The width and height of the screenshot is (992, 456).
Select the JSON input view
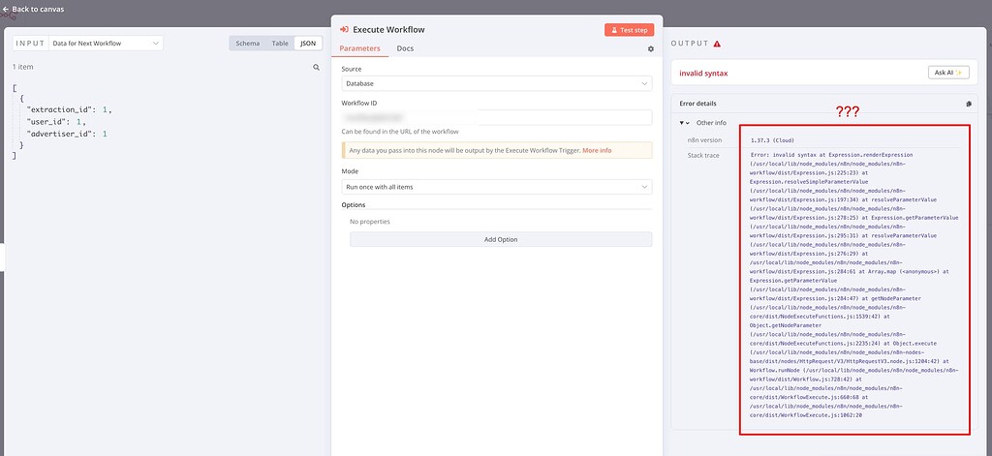(308, 43)
